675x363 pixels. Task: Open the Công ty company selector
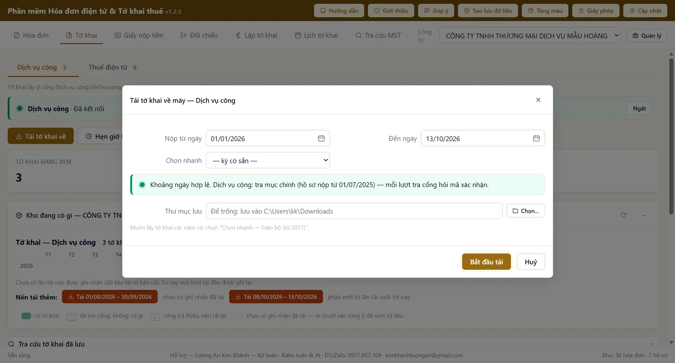pyautogui.click(x=530, y=36)
